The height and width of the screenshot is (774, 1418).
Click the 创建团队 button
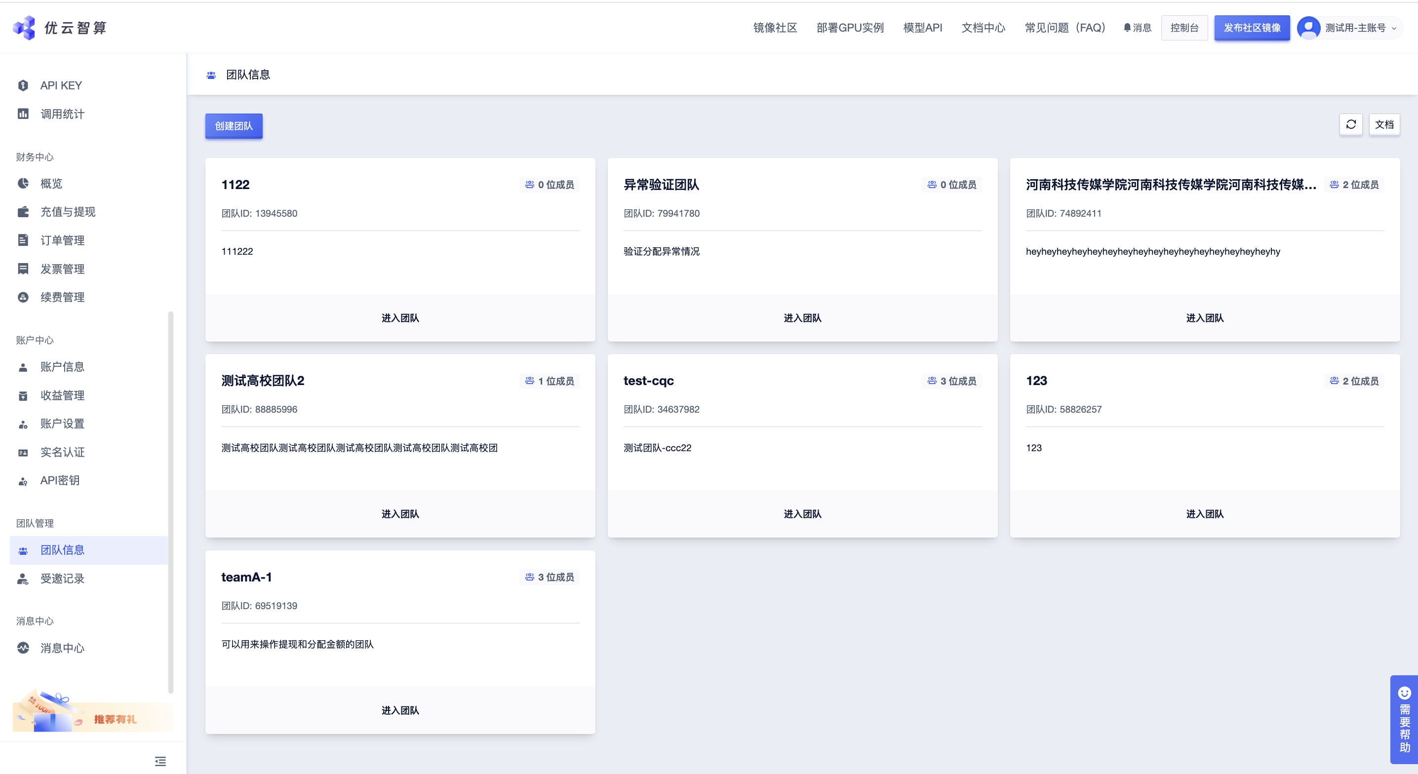[x=234, y=126]
